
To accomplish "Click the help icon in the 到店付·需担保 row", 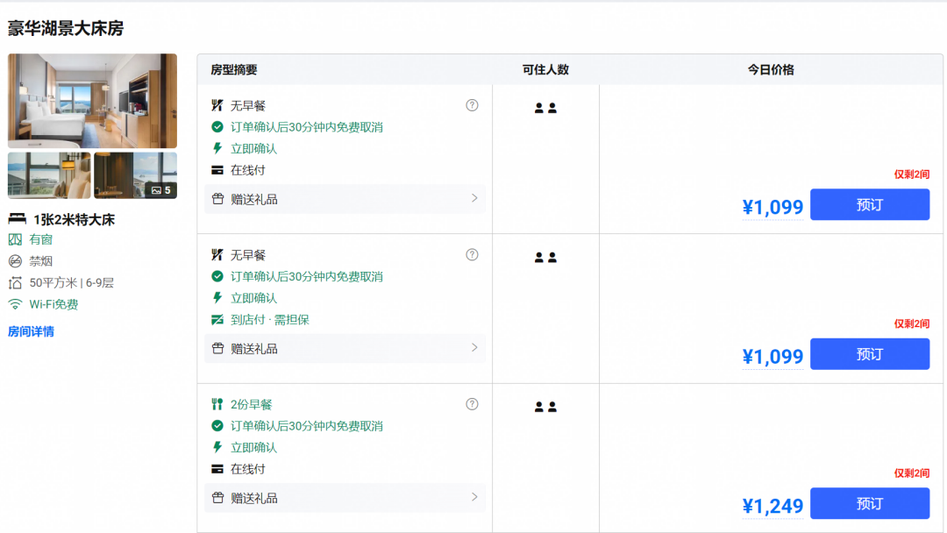I will 473,255.
